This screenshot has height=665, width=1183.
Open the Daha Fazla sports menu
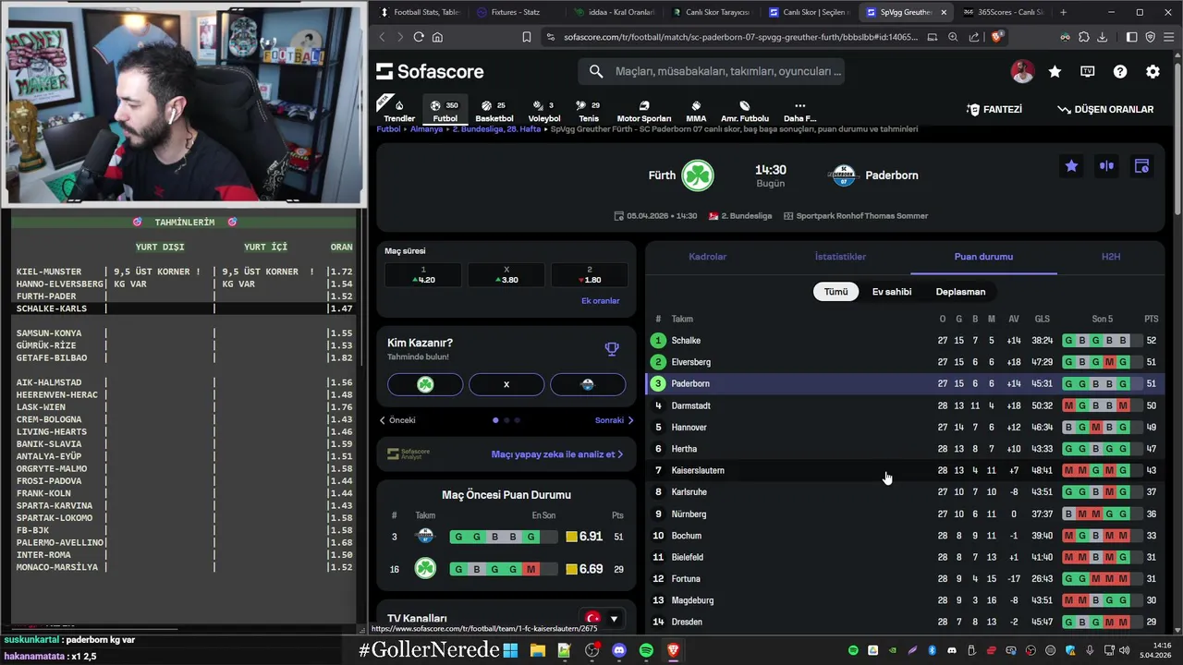[x=799, y=111]
